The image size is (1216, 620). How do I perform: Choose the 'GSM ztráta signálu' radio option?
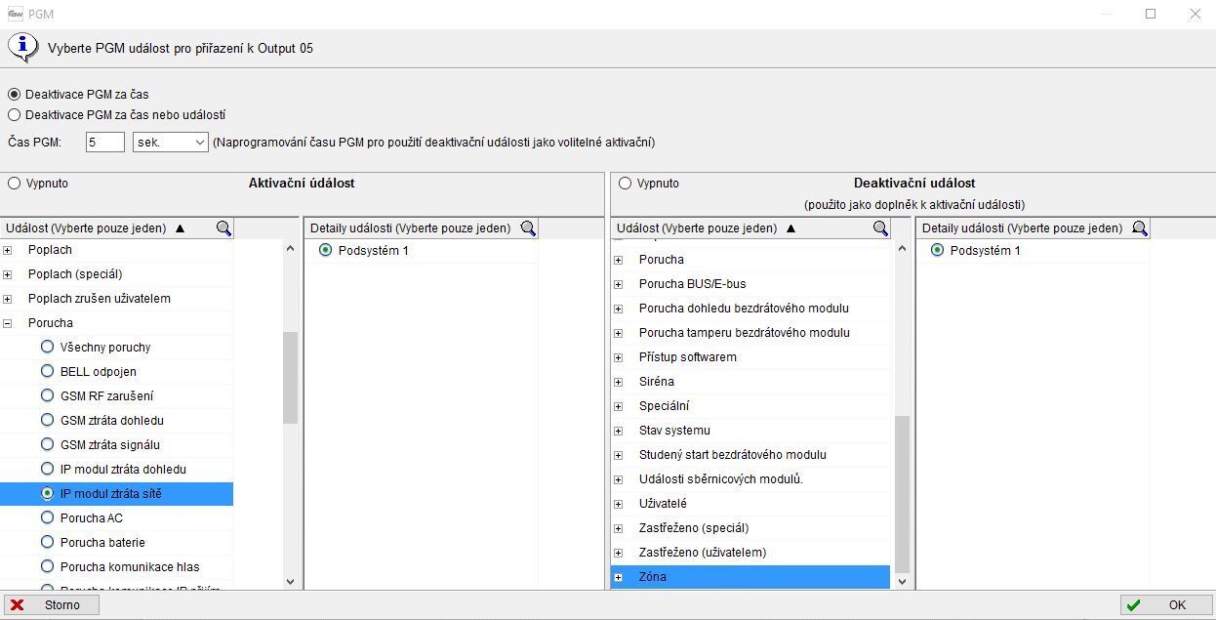coord(47,445)
